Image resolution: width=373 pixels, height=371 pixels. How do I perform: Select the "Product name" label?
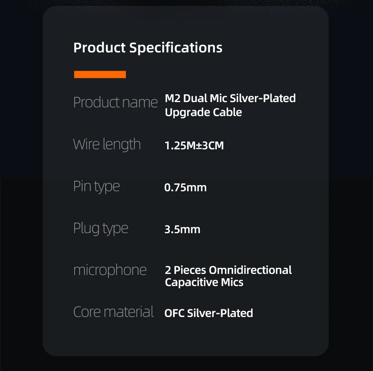pyautogui.click(x=115, y=102)
